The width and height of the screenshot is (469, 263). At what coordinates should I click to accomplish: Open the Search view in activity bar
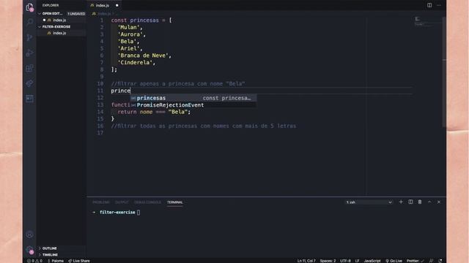point(29,22)
